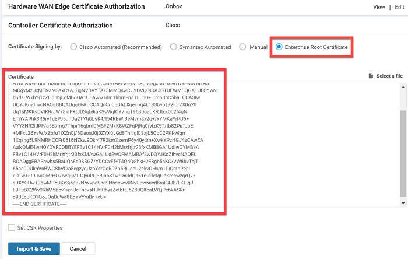Screen dimensions: 408x259
Task: Click the Onbox setting value
Action: tap(174, 6)
